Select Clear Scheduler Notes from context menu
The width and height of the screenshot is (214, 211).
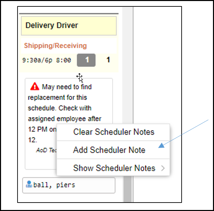tap(113, 132)
